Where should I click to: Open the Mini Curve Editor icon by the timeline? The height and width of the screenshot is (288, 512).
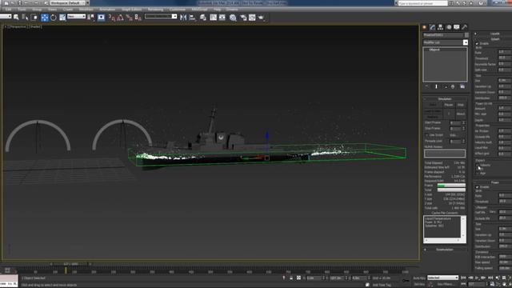(x=7, y=270)
